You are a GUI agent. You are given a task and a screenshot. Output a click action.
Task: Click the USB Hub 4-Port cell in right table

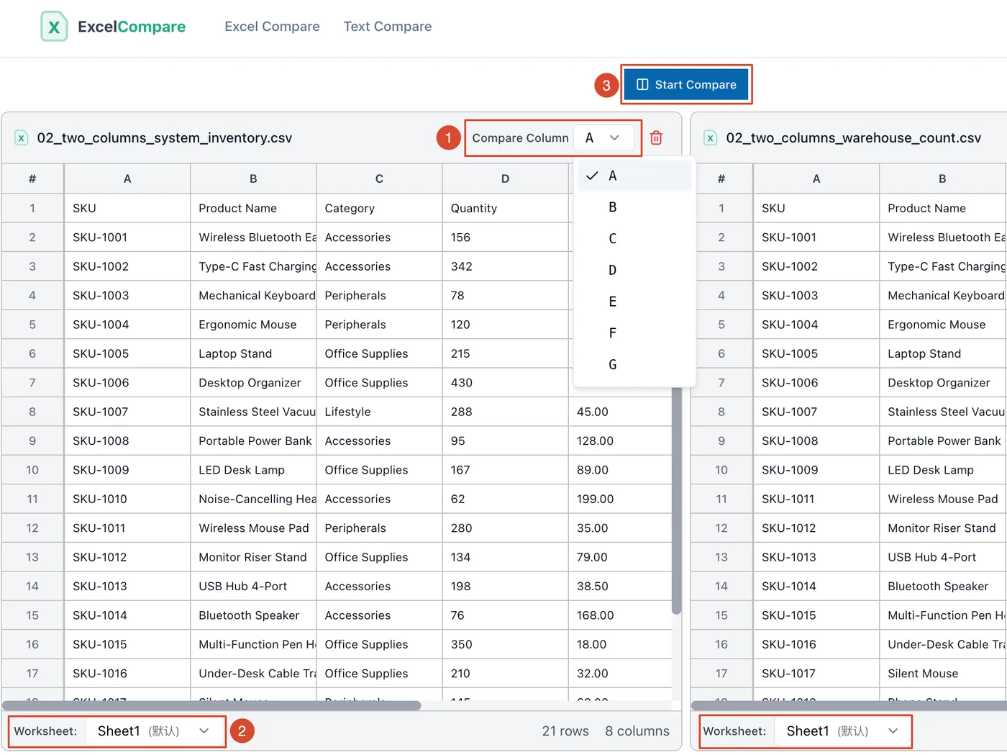[x=942, y=557]
